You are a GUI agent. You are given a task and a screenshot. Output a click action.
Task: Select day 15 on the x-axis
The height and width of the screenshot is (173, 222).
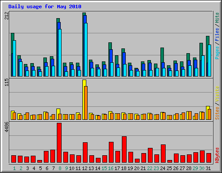tap(104, 168)
